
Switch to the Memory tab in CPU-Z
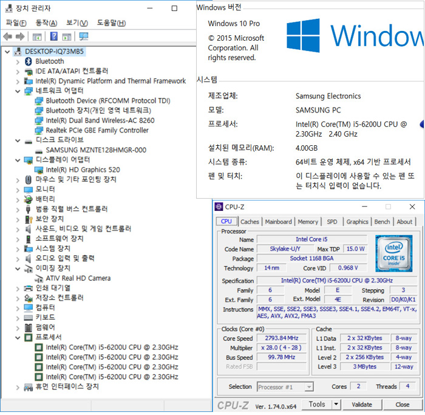(x=308, y=222)
